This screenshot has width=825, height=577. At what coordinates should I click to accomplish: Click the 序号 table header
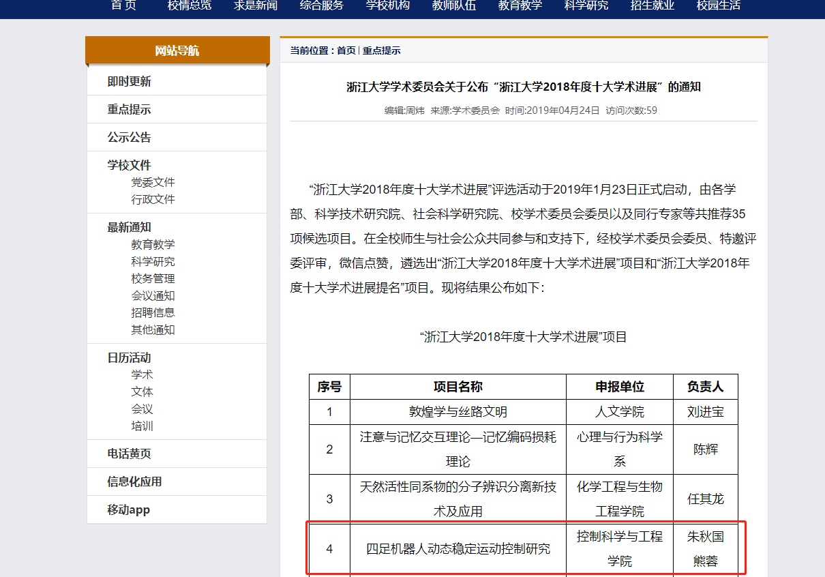coord(329,387)
